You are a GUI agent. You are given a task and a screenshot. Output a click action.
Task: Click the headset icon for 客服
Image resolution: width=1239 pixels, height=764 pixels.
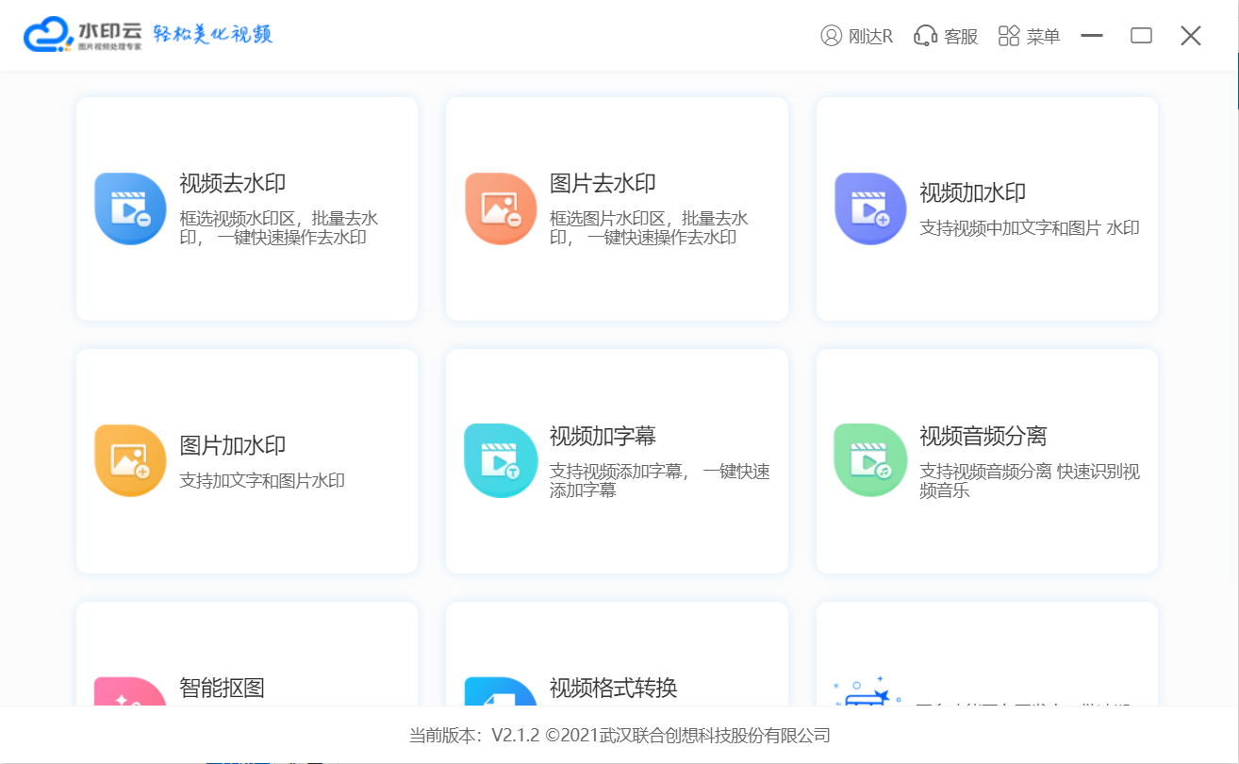pos(925,36)
